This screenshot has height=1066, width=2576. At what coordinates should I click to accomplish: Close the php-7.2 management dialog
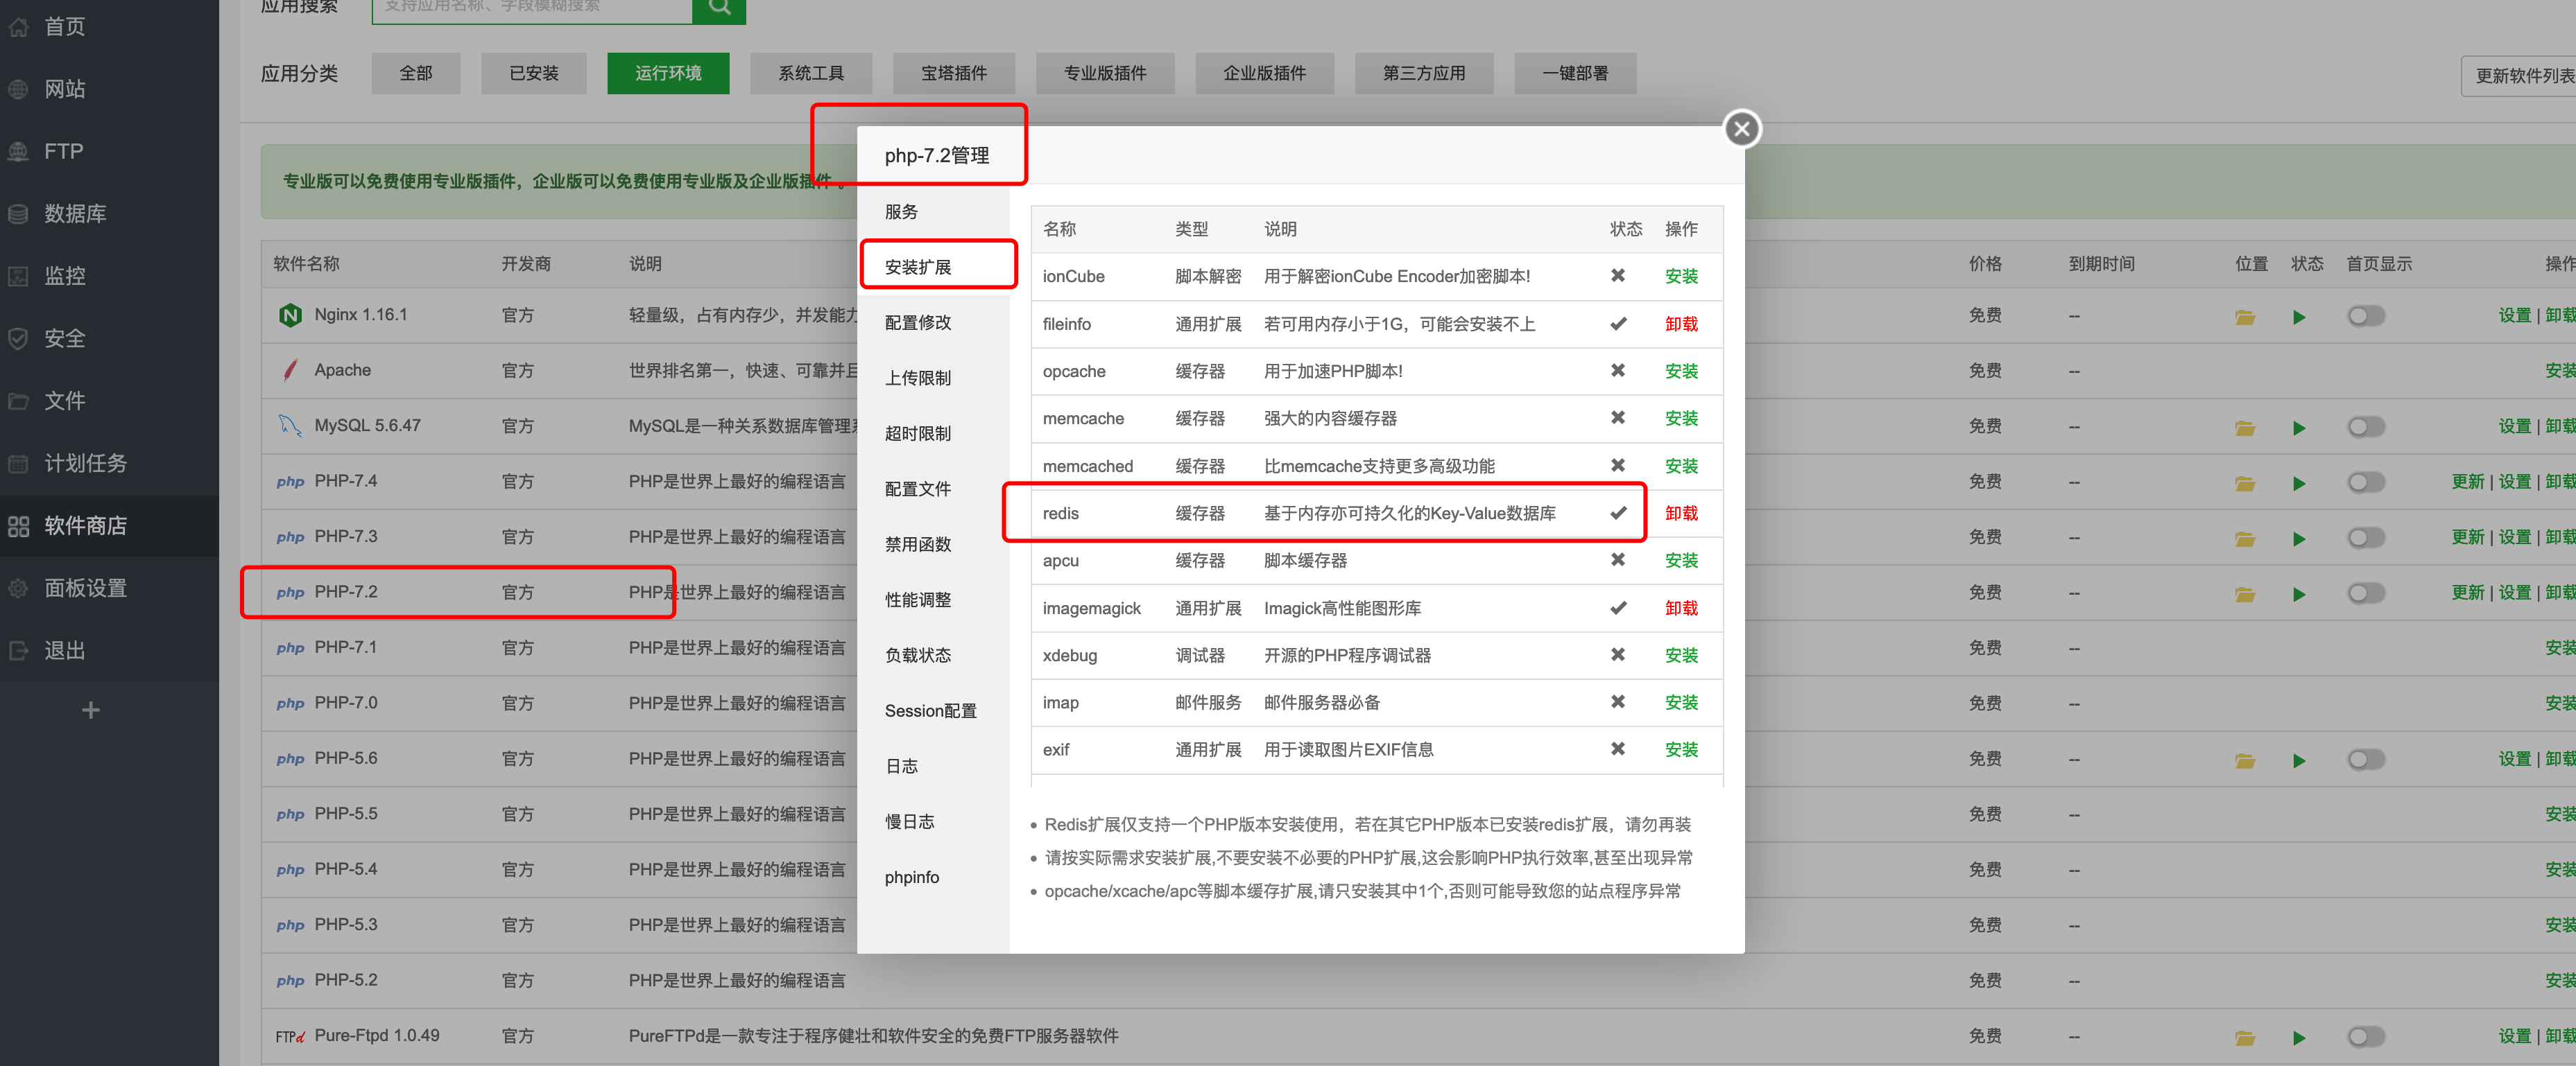[1741, 129]
